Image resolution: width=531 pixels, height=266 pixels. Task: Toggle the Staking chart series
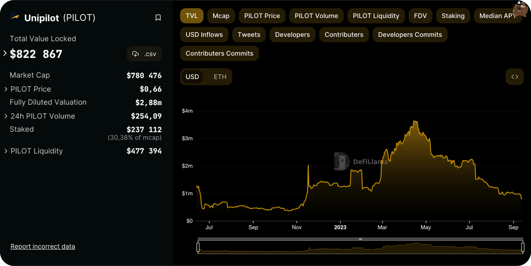[453, 16]
